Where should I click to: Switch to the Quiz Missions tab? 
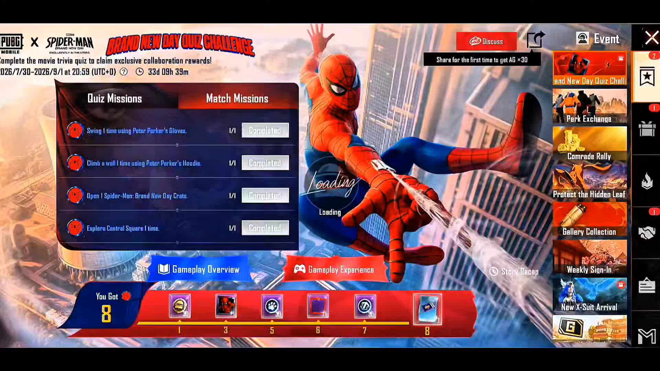click(115, 99)
